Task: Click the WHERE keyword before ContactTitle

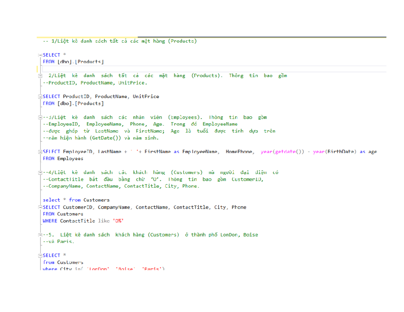Action: tap(50, 221)
